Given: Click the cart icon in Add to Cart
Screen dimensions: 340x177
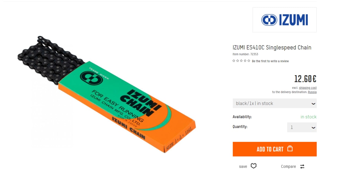Looking at the screenshot, I should tap(290, 149).
